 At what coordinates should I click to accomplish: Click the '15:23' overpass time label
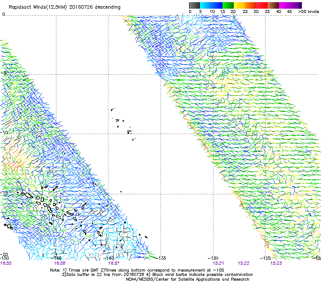pyautogui.click(x=276, y=263)
